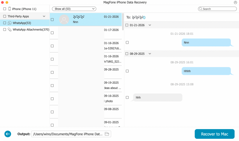This screenshot has height=141, width=239.
Task: Click the To: recipient header
Action: point(136,17)
